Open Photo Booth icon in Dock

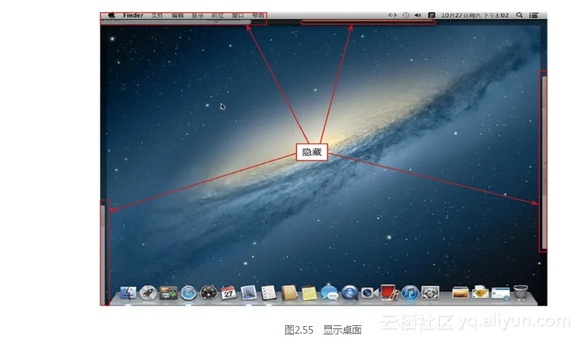389,293
